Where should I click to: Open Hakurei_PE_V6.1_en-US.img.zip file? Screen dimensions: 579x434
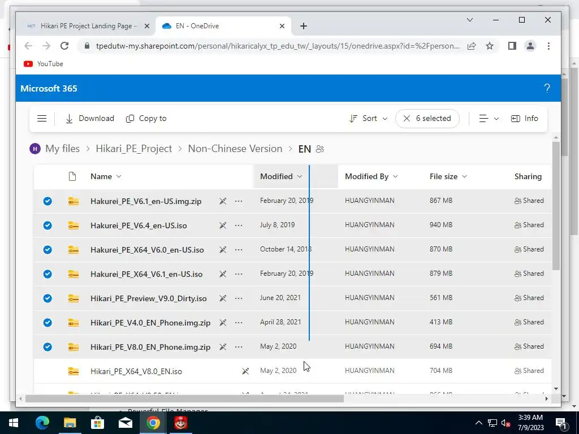pos(146,202)
